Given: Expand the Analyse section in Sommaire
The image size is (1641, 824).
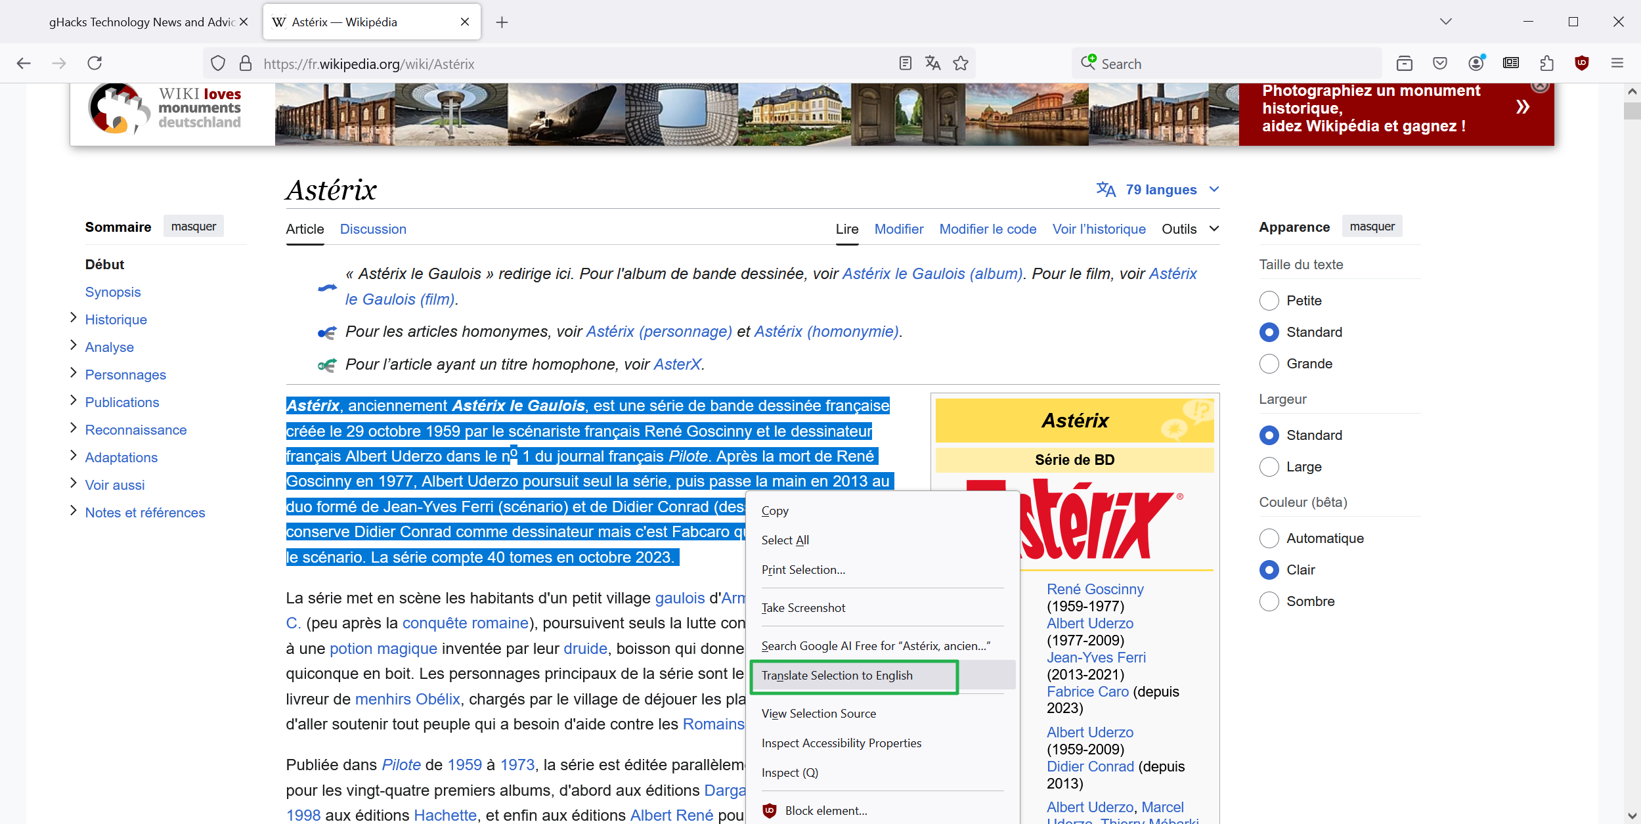Looking at the screenshot, I should tap(73, 345).
